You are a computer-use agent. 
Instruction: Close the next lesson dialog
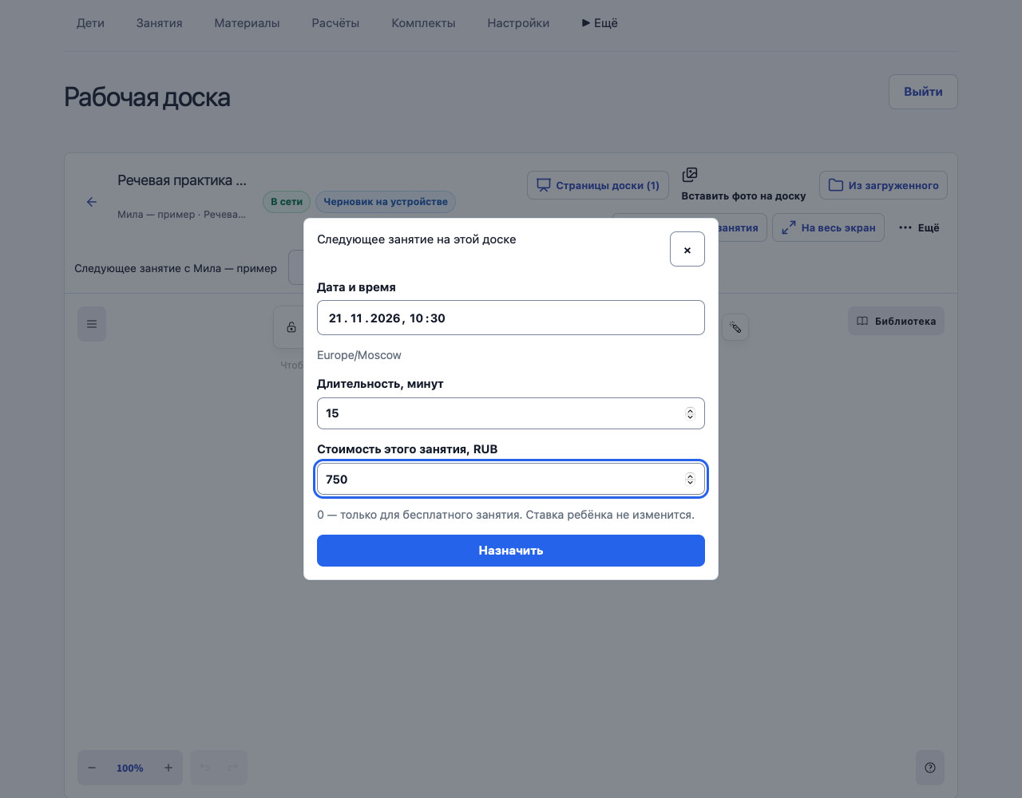687,249
